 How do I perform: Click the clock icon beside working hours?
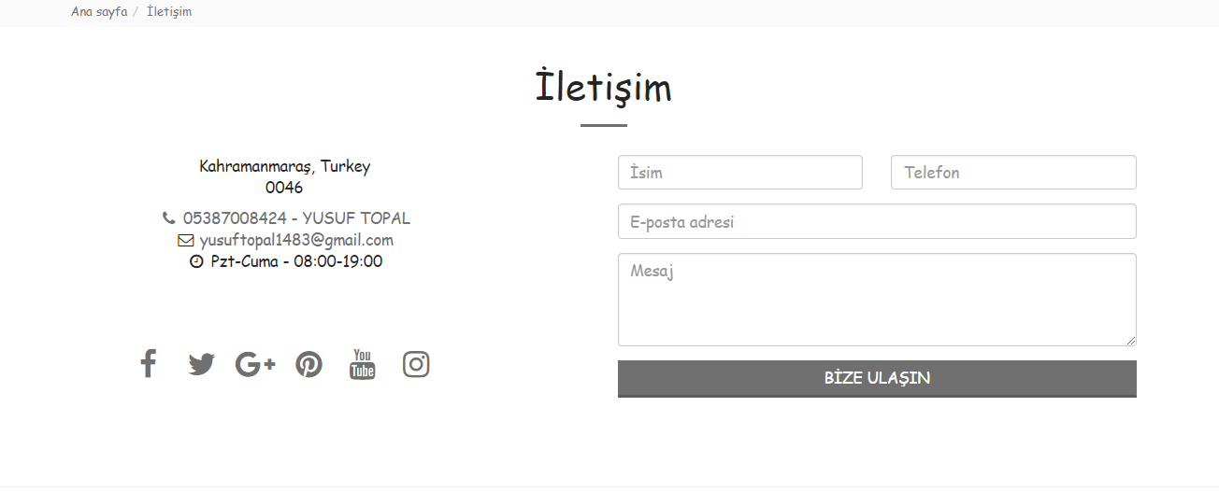(x=196, y=262)
